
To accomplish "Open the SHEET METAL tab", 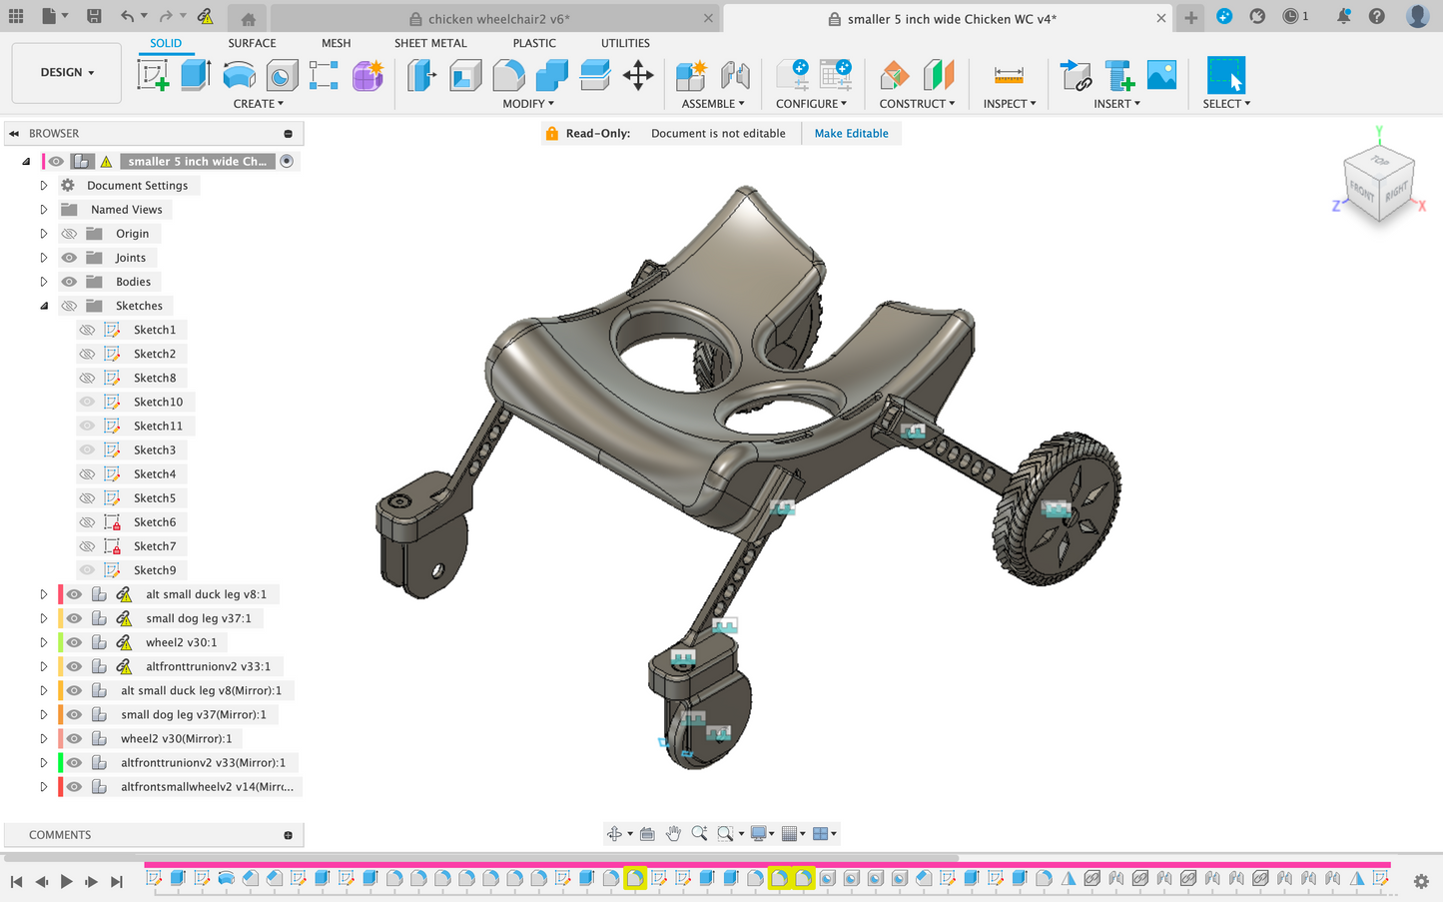I will pyautogui.click(x=430, y=43).
